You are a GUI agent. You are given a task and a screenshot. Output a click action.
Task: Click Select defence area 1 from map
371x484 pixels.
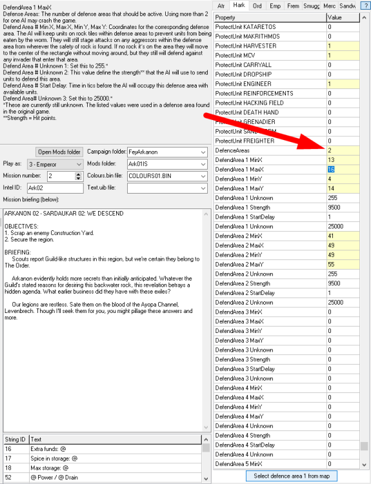point(292,476)
